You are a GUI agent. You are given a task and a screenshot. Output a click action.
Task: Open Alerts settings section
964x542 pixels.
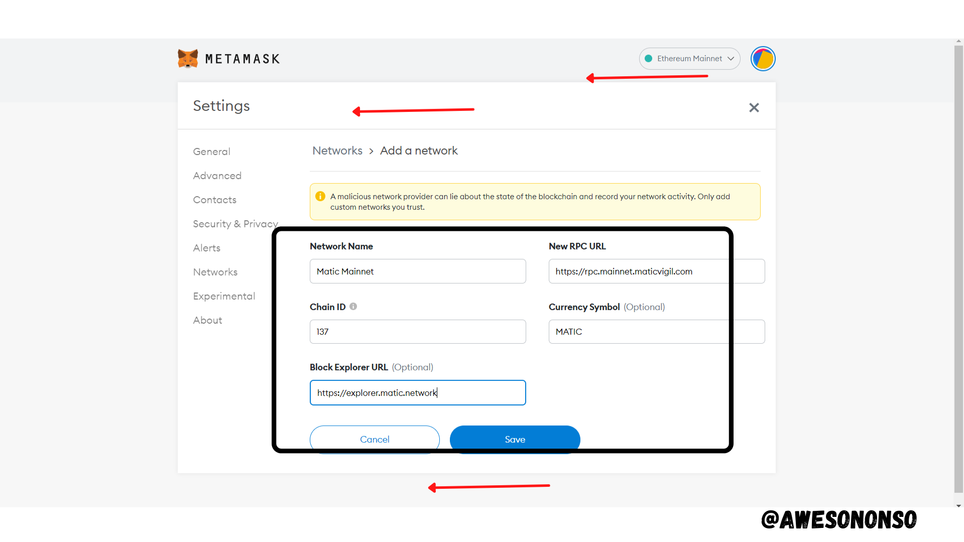click(x=207, y=248)
